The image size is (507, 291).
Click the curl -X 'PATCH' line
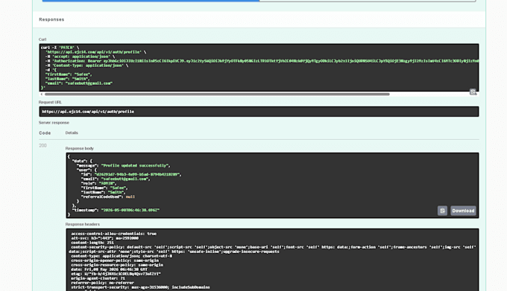60,48
